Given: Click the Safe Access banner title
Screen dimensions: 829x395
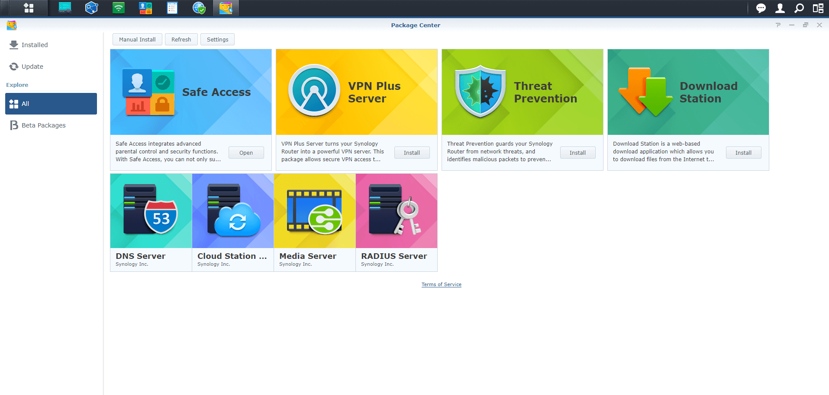Looking at the screenshot, I should [216, 92].
